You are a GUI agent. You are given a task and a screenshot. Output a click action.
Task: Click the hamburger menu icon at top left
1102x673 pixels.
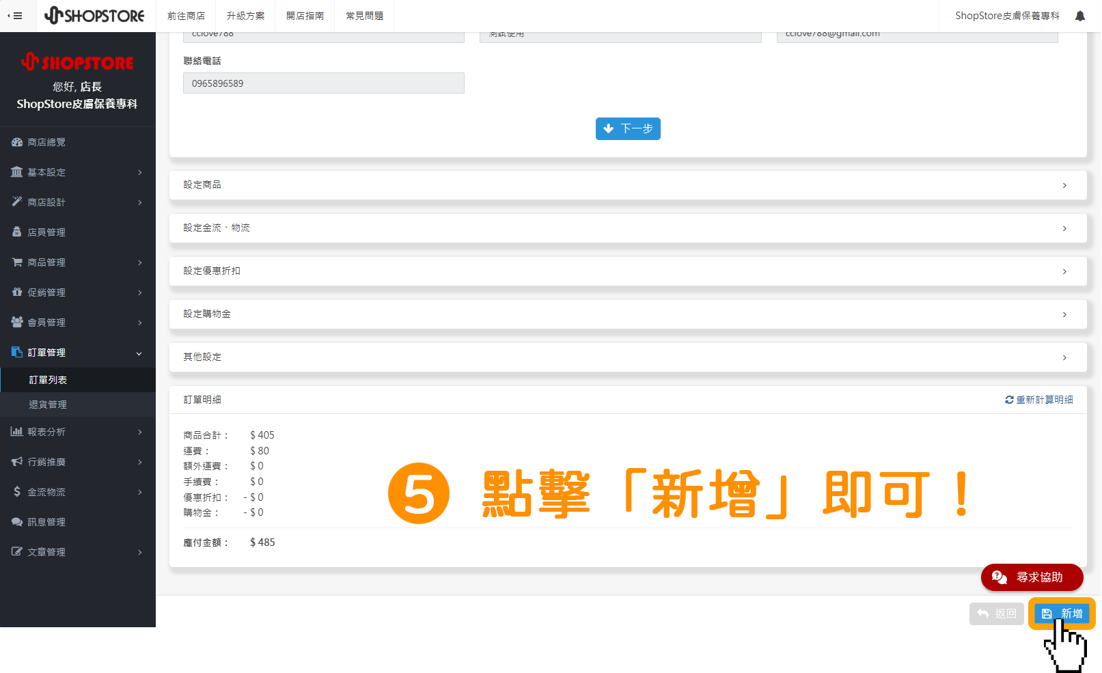17,15
